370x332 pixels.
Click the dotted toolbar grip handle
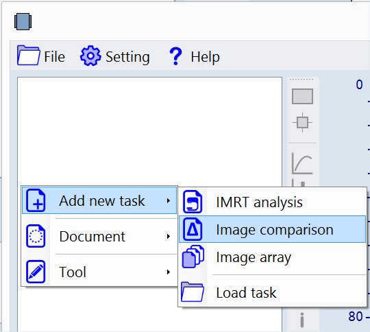(301, 80)
